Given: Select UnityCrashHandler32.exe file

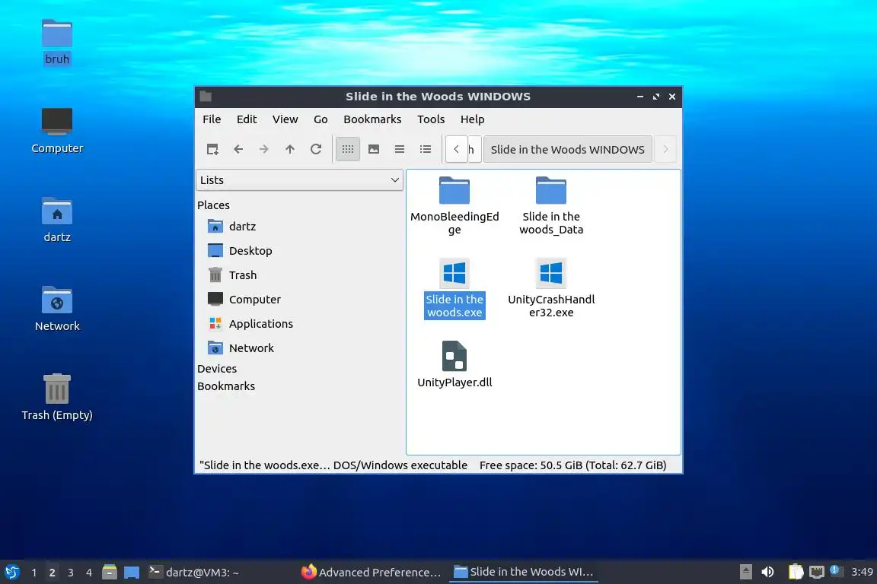Looking at the screenshot, I should (551, 288).
